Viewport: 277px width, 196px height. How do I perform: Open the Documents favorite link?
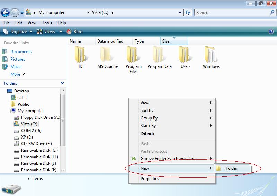(x=21, y=52)
